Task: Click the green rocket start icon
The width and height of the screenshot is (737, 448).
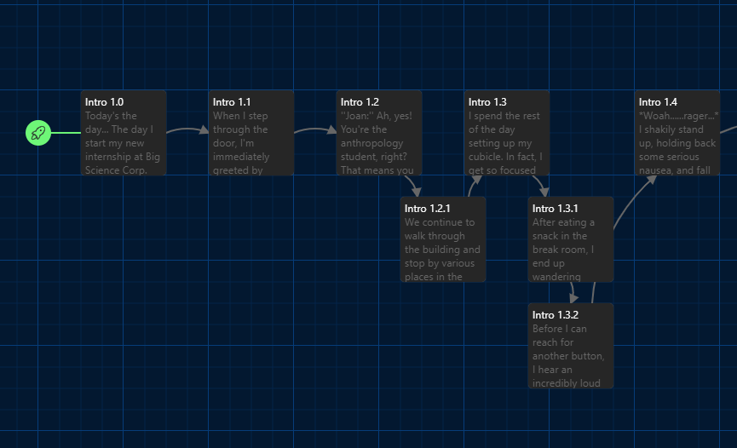Action: point(38,133)
